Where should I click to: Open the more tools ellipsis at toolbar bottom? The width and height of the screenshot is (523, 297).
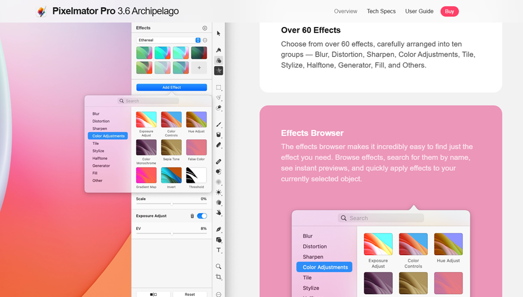219,294
